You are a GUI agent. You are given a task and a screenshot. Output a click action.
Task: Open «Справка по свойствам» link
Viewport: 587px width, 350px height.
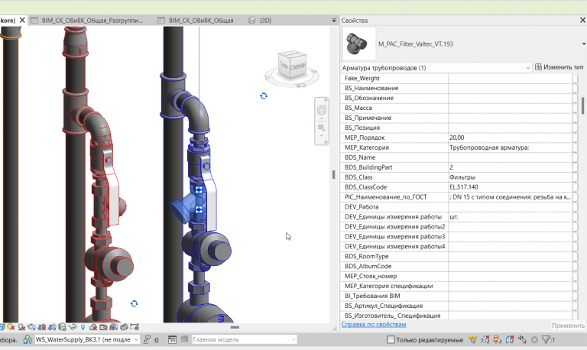tap(374, 325)
